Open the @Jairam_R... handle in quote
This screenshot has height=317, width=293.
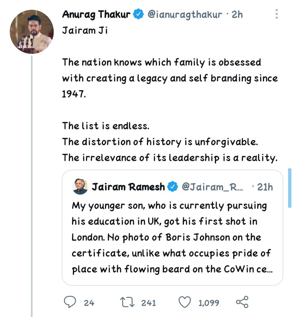[x=212, y=187]
